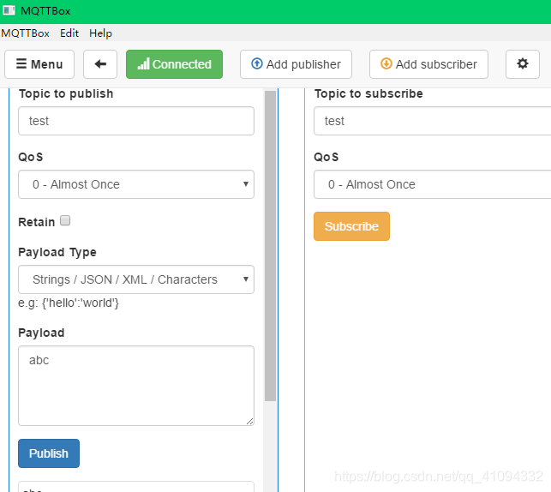Image resolution: width=551 pixels, height=492 pixels.
Task: Open the Help menu
Action: [100, 33]
